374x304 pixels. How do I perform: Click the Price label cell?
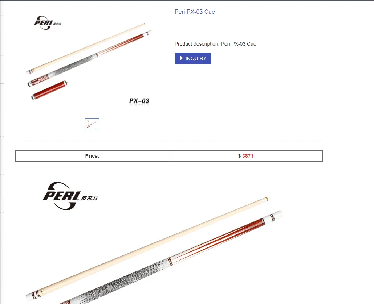pos(92,156)
